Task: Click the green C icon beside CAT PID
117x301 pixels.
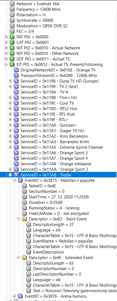Action: [x=12, y=42]
